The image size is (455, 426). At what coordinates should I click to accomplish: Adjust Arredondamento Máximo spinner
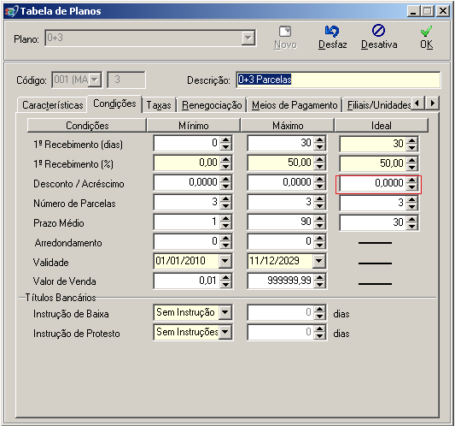pyautogui.click(x=319, y=241)
